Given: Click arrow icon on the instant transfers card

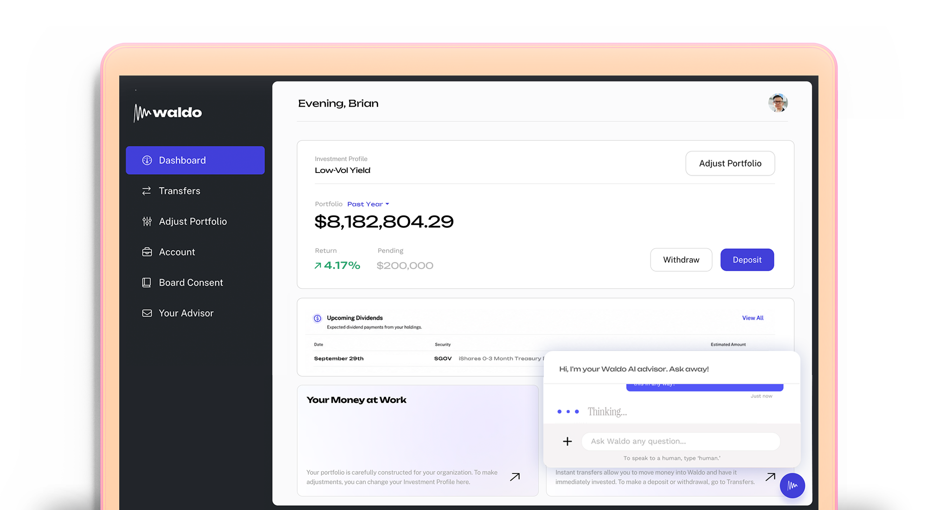Looking at the screenshot, I should point(771,477).
